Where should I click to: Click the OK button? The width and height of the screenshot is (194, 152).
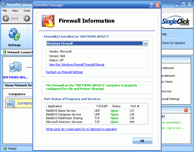point(142,141)
